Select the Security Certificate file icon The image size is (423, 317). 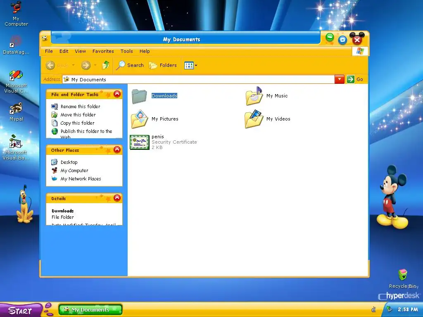pos(140,142)
